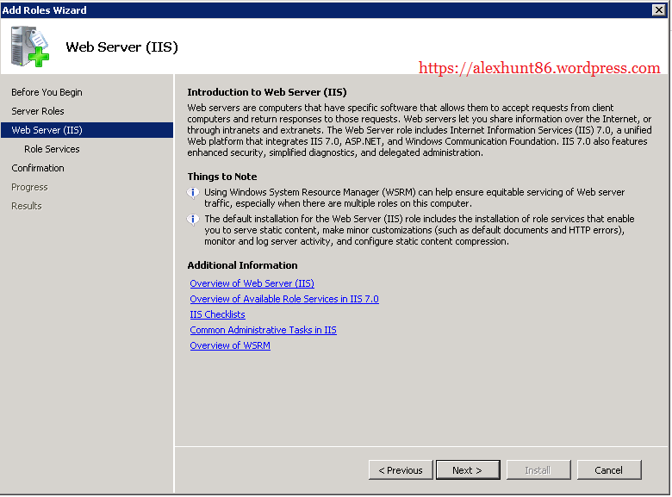Click the Web Server role icon in header

pos(30,47)
